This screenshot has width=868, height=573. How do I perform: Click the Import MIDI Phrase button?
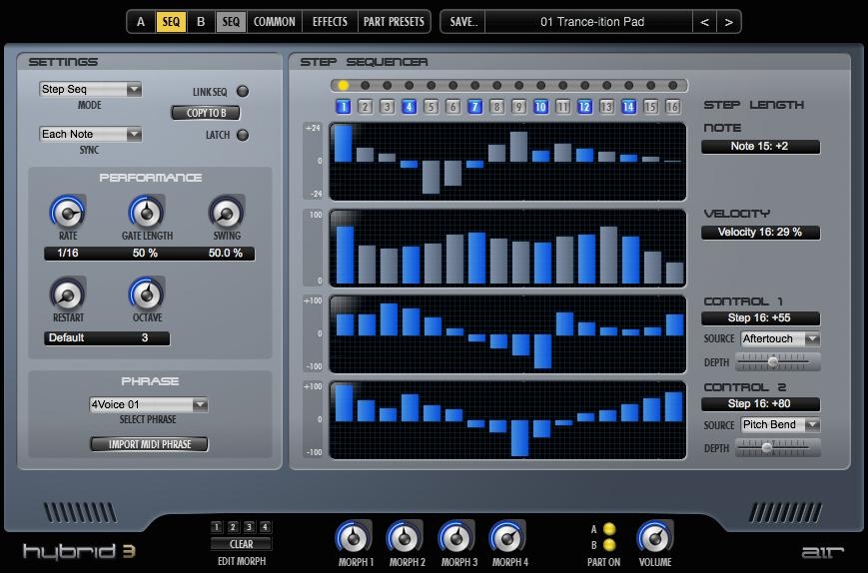(149, 444)
